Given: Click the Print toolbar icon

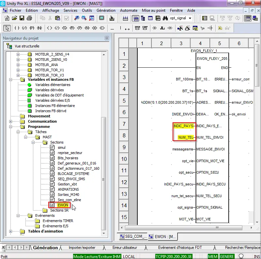Looking at the screenshot, I should pos(29,18).
